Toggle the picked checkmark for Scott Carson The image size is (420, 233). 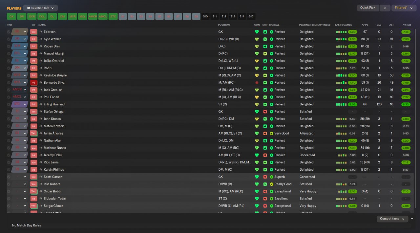(x=9, y=177)
